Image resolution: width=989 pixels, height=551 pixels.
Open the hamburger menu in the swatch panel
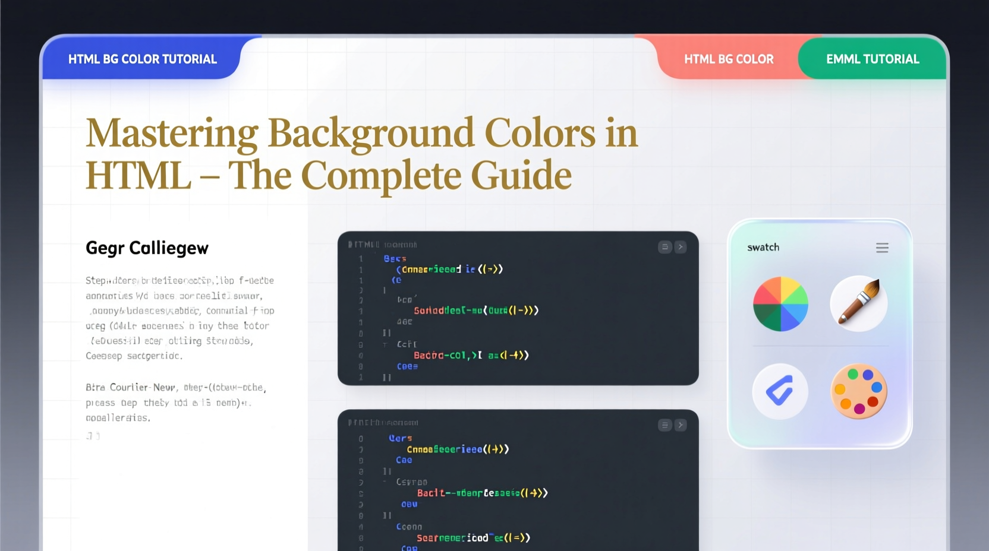point(882,248)
